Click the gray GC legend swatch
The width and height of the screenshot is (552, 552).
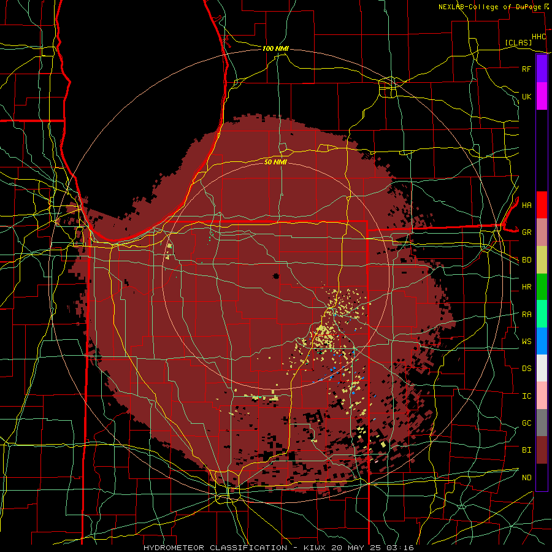[542, 423]
